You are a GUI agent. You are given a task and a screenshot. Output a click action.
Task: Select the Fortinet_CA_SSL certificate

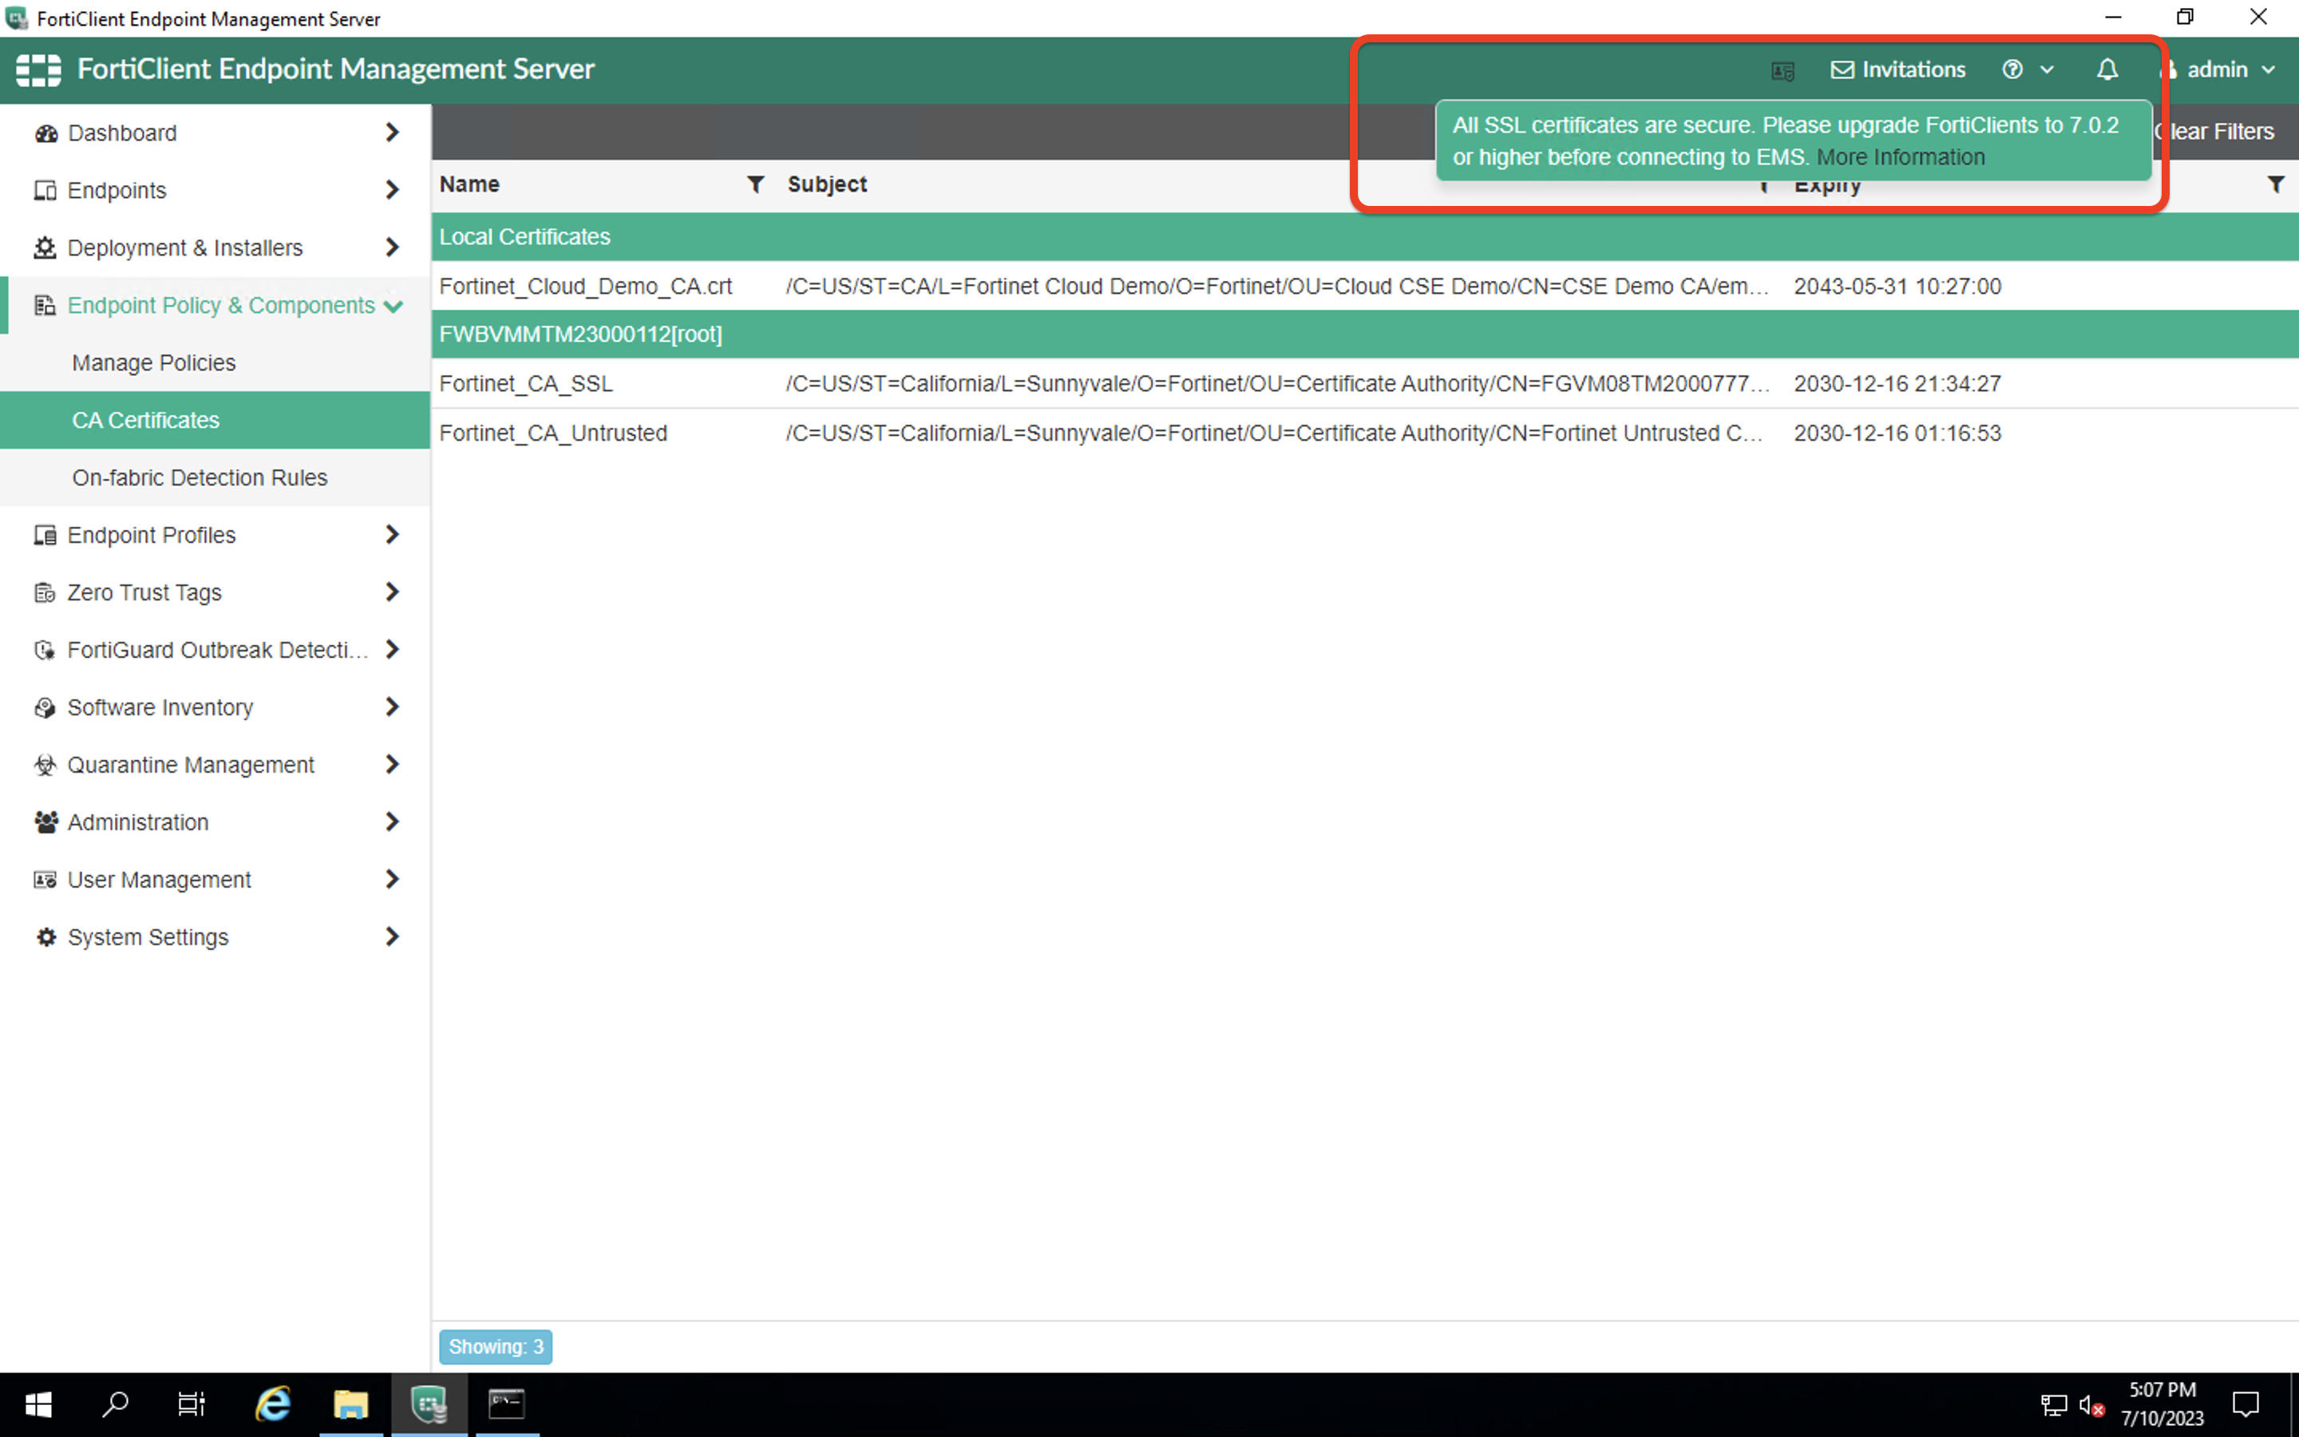[1364, 384]
